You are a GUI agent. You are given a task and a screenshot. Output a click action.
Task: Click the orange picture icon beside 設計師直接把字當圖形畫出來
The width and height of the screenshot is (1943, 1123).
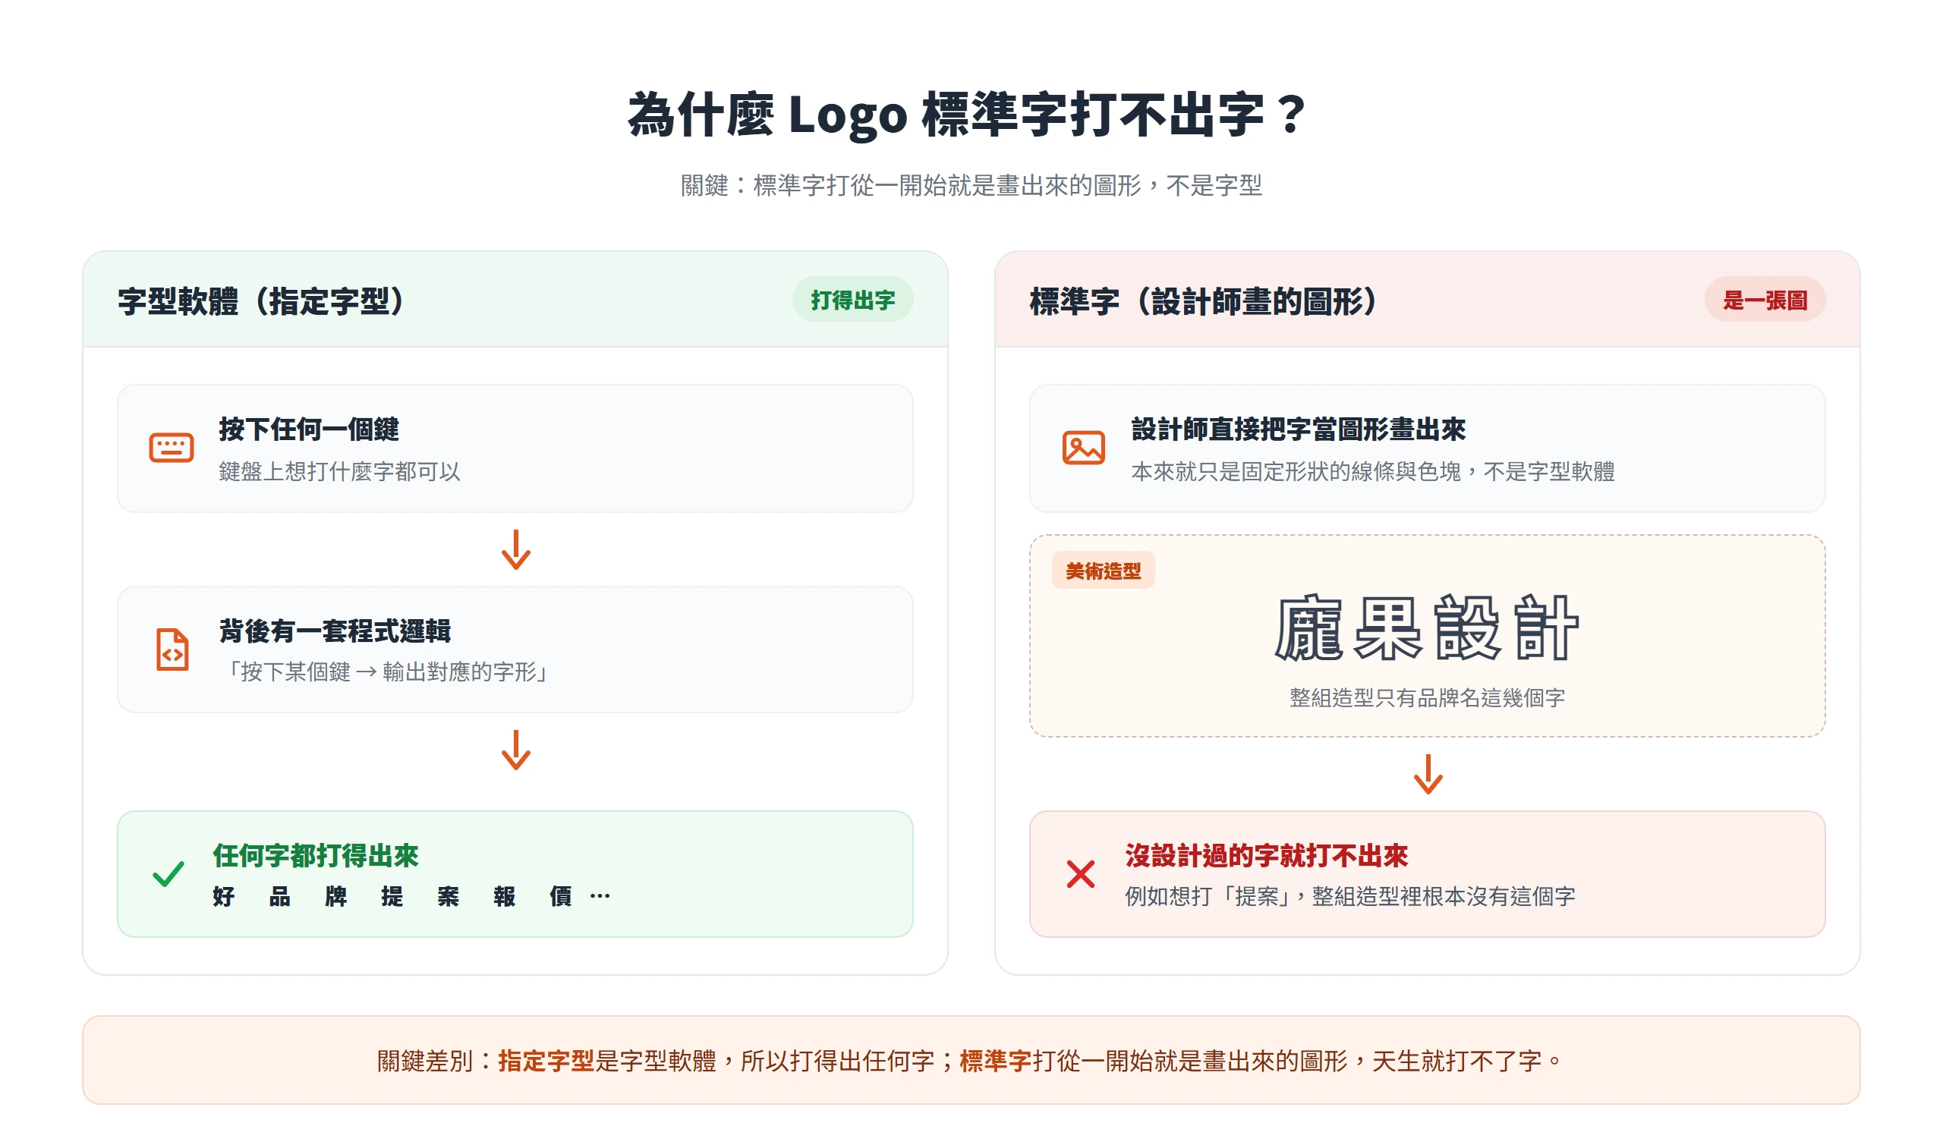coord(1083,448)
